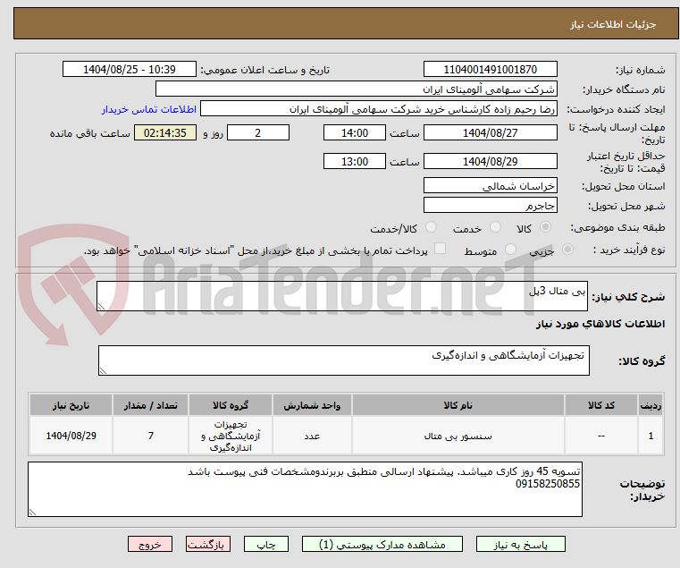Image resolution: width=680 pixels, height=568 pixels.
Task: Click the response deadline date 1404/08/27
Action: pyautogui.click(x=490, y=133)
